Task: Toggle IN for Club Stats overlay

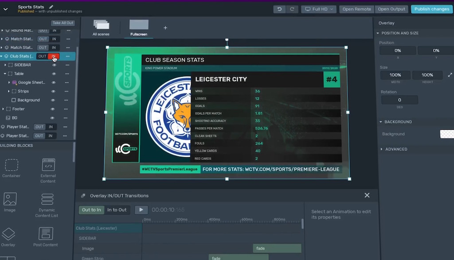Action: 54,56
